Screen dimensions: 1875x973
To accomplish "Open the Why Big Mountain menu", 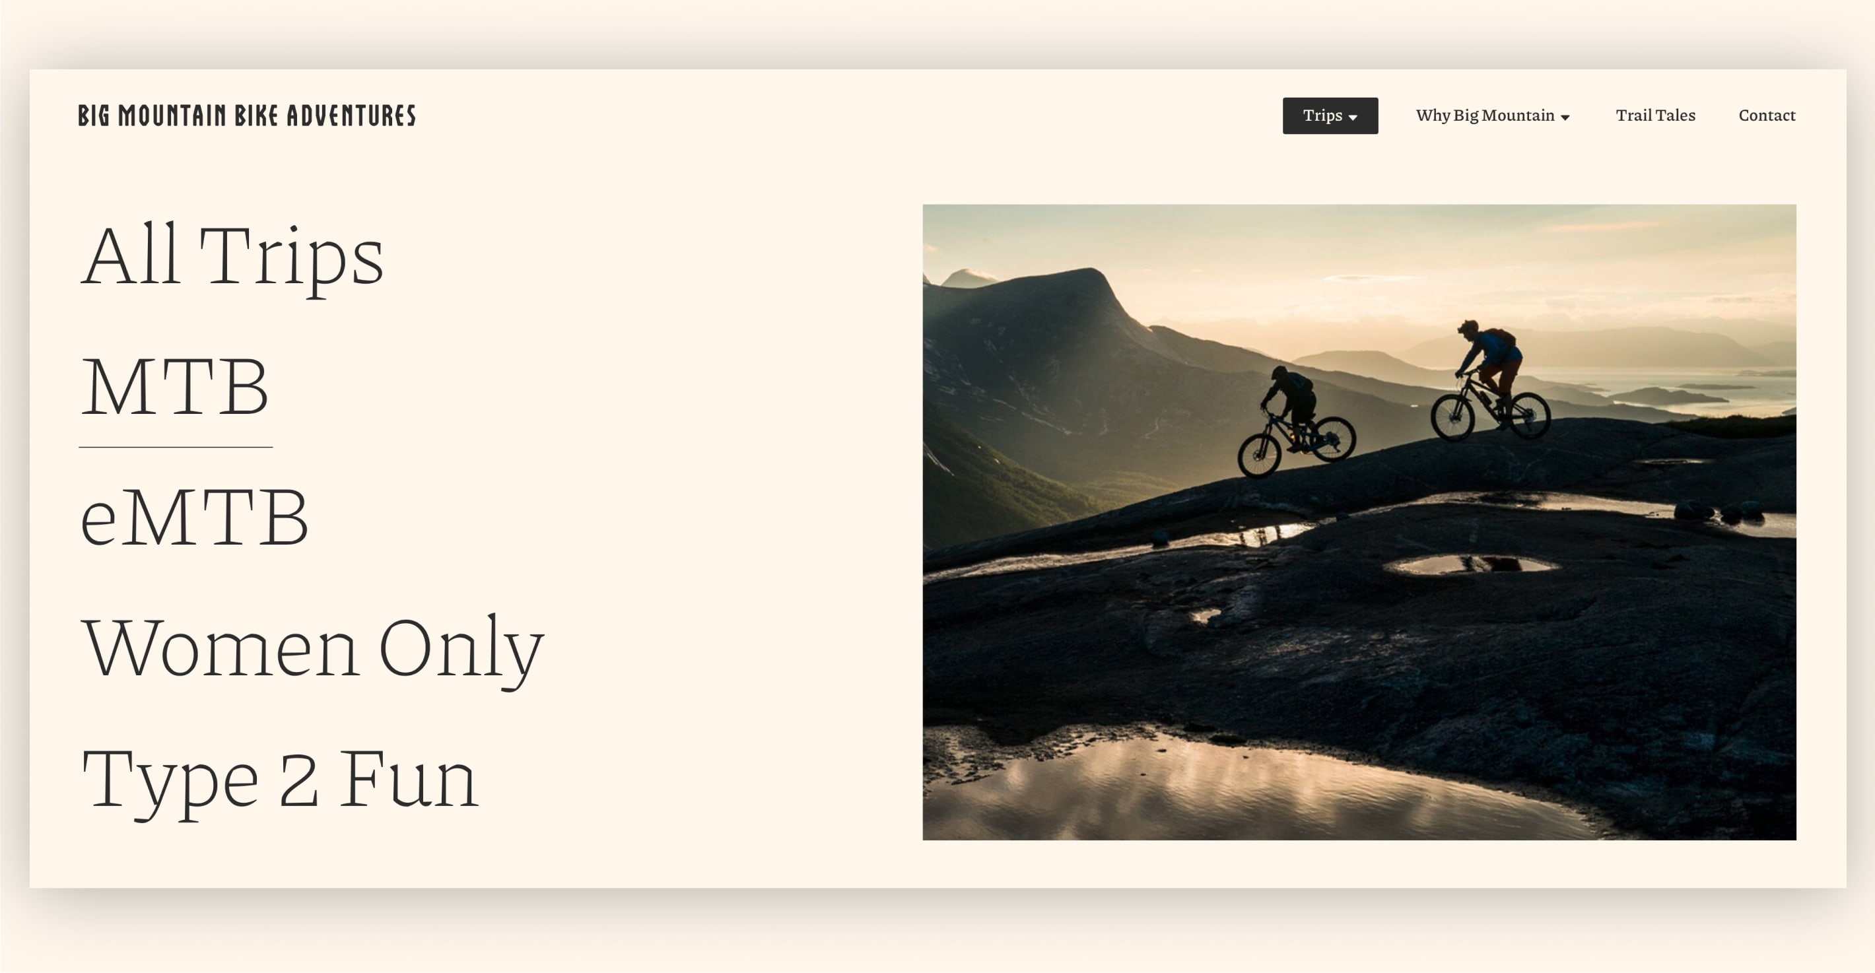I will pyautogui.click(x=1492, y=116).
